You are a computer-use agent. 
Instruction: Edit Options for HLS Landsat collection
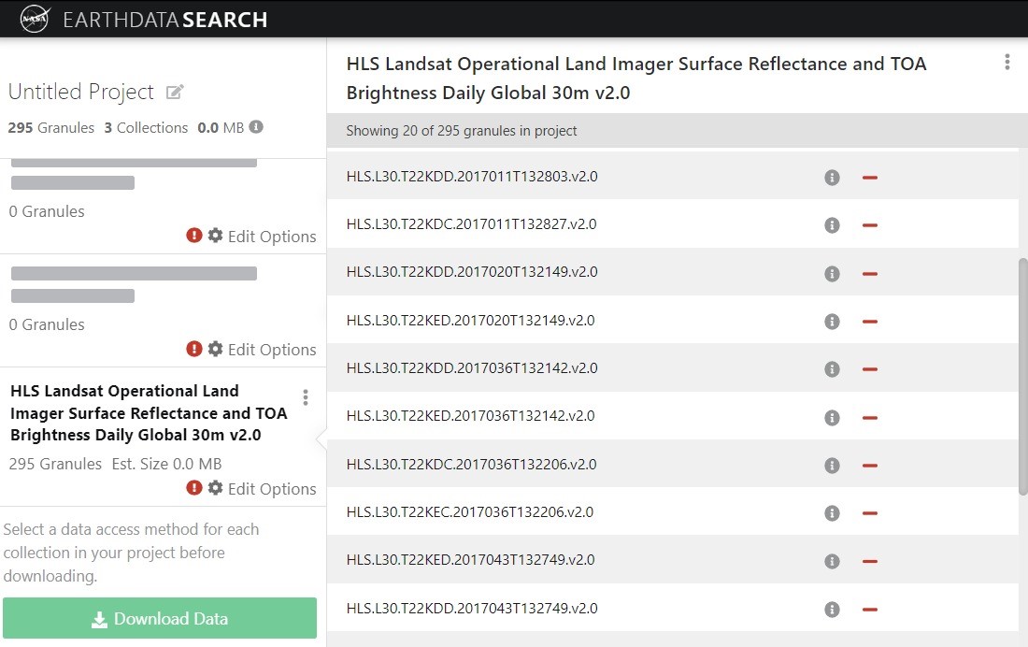click(263, 489)
